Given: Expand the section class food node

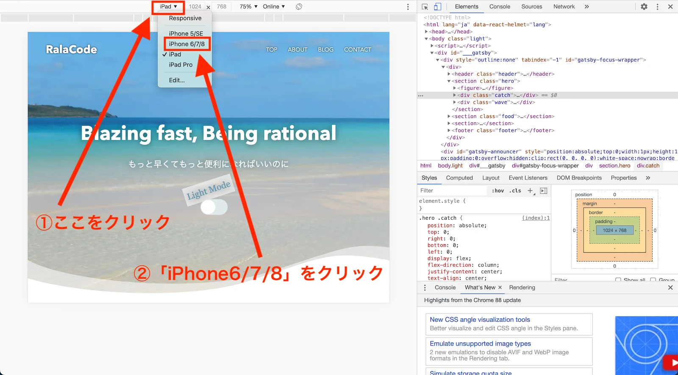Looking at the screenshot, I should pyautogui.click(x=449, y=116).
